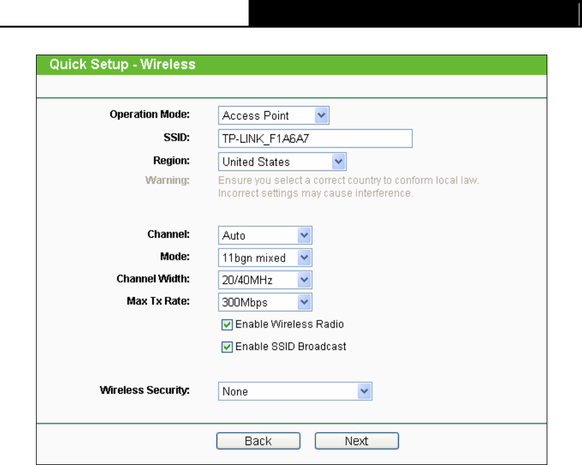
Task: Click the Region label
Action: pos(172,161)
